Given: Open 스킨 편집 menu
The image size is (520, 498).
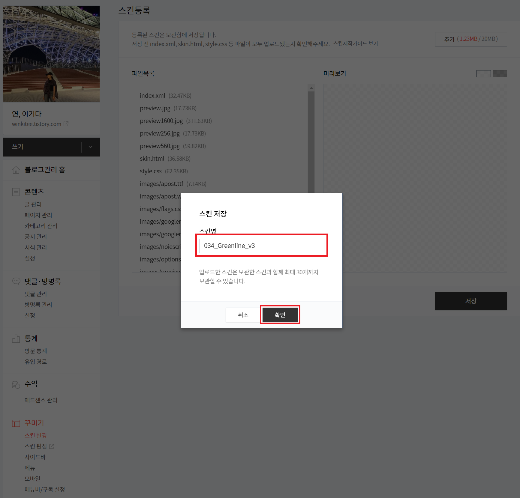Looking at the screenshot, I should pos(36,446).
